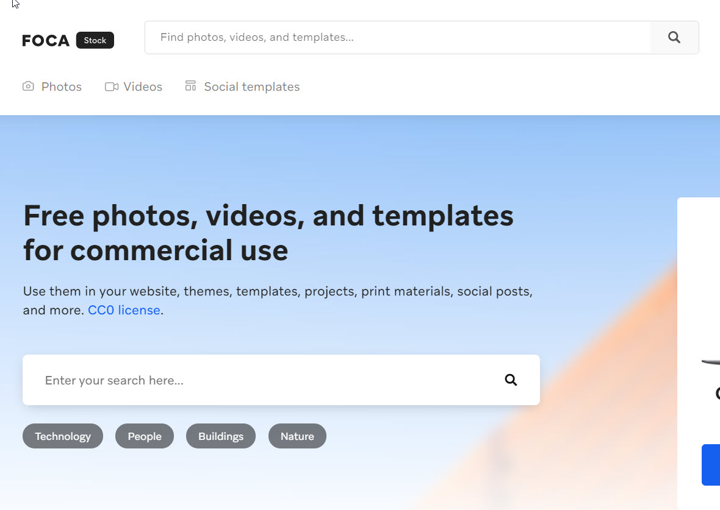Go to the Videos tab
This screenshot has width=720, height=510.
click(143, 87)
